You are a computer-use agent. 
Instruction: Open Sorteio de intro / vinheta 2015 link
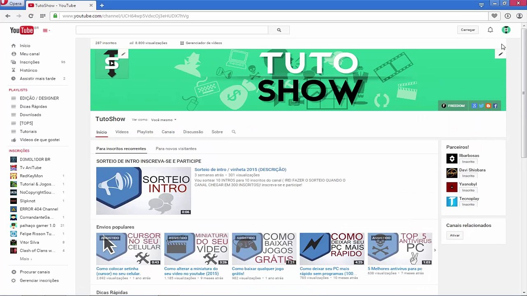[x=240, y=169]
